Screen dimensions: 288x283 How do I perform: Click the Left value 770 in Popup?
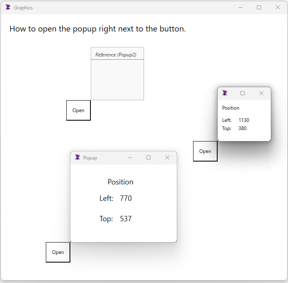click(x=126, y=198)
